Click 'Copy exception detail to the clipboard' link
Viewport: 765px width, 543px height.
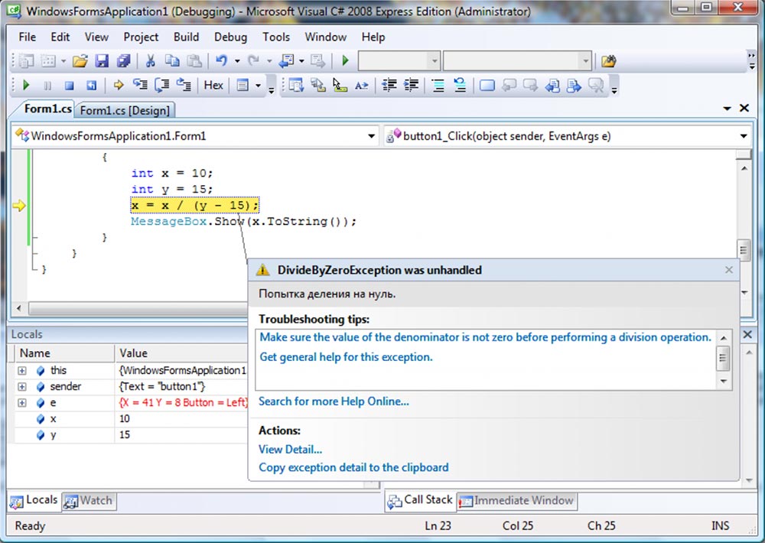pyautogui.click(x=353, y=467)
